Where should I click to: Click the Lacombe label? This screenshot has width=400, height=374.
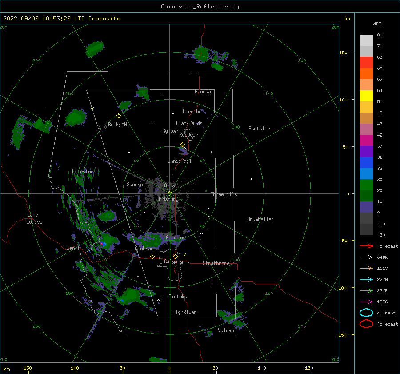(192, 112)
